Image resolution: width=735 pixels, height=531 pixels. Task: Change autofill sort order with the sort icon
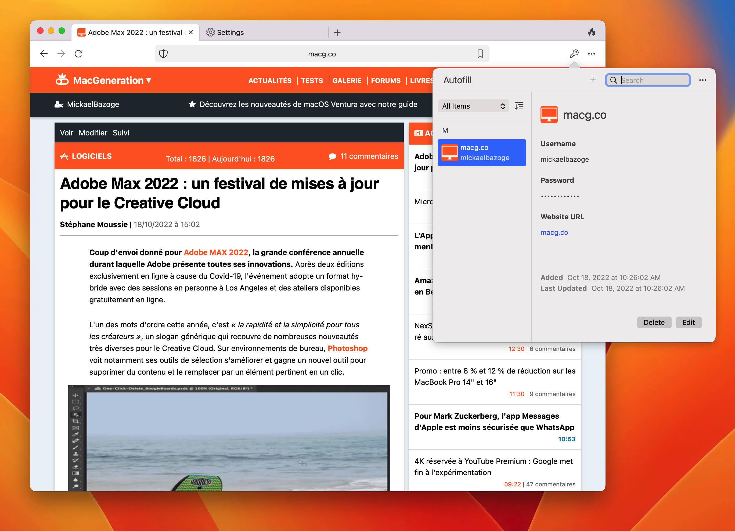[518, 106]
